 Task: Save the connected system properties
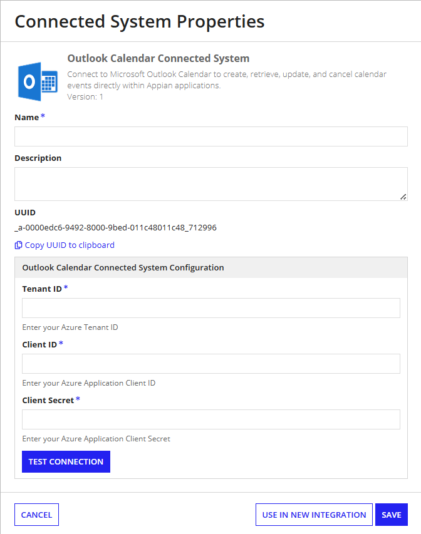click(x=392, y=515)
